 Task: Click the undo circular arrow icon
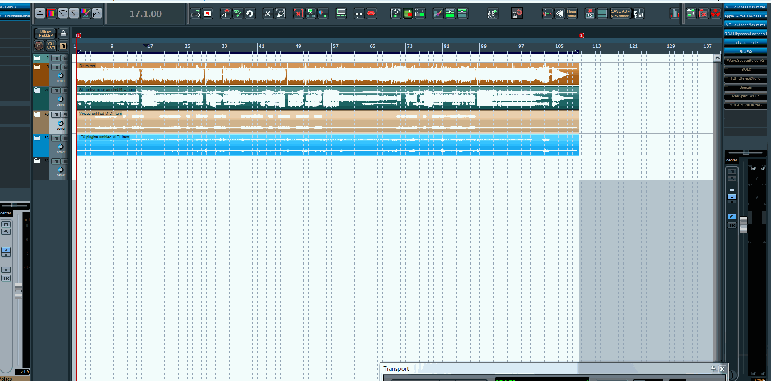(x=250, y=14)
